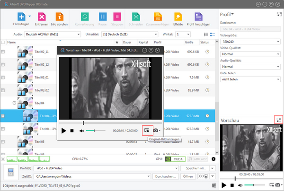Check the Titel 03_01 checkbox
Screen dimensions: 284x191
pos(3,78)
